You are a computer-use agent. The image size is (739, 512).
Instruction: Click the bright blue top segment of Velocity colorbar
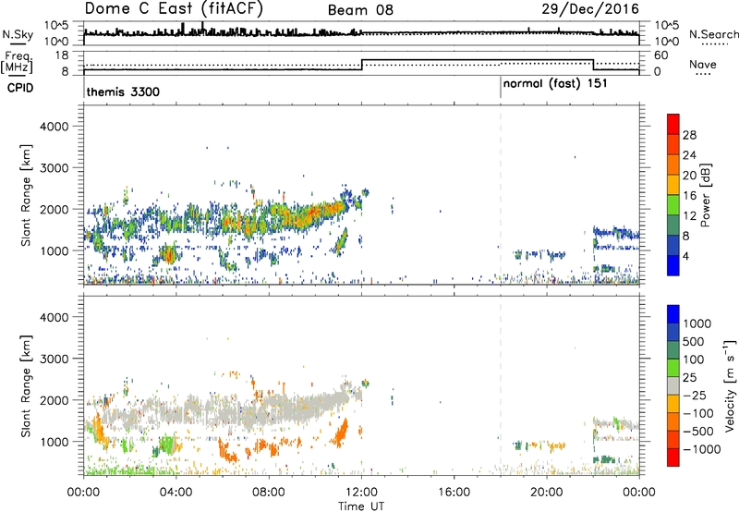(x=673, y=314)
